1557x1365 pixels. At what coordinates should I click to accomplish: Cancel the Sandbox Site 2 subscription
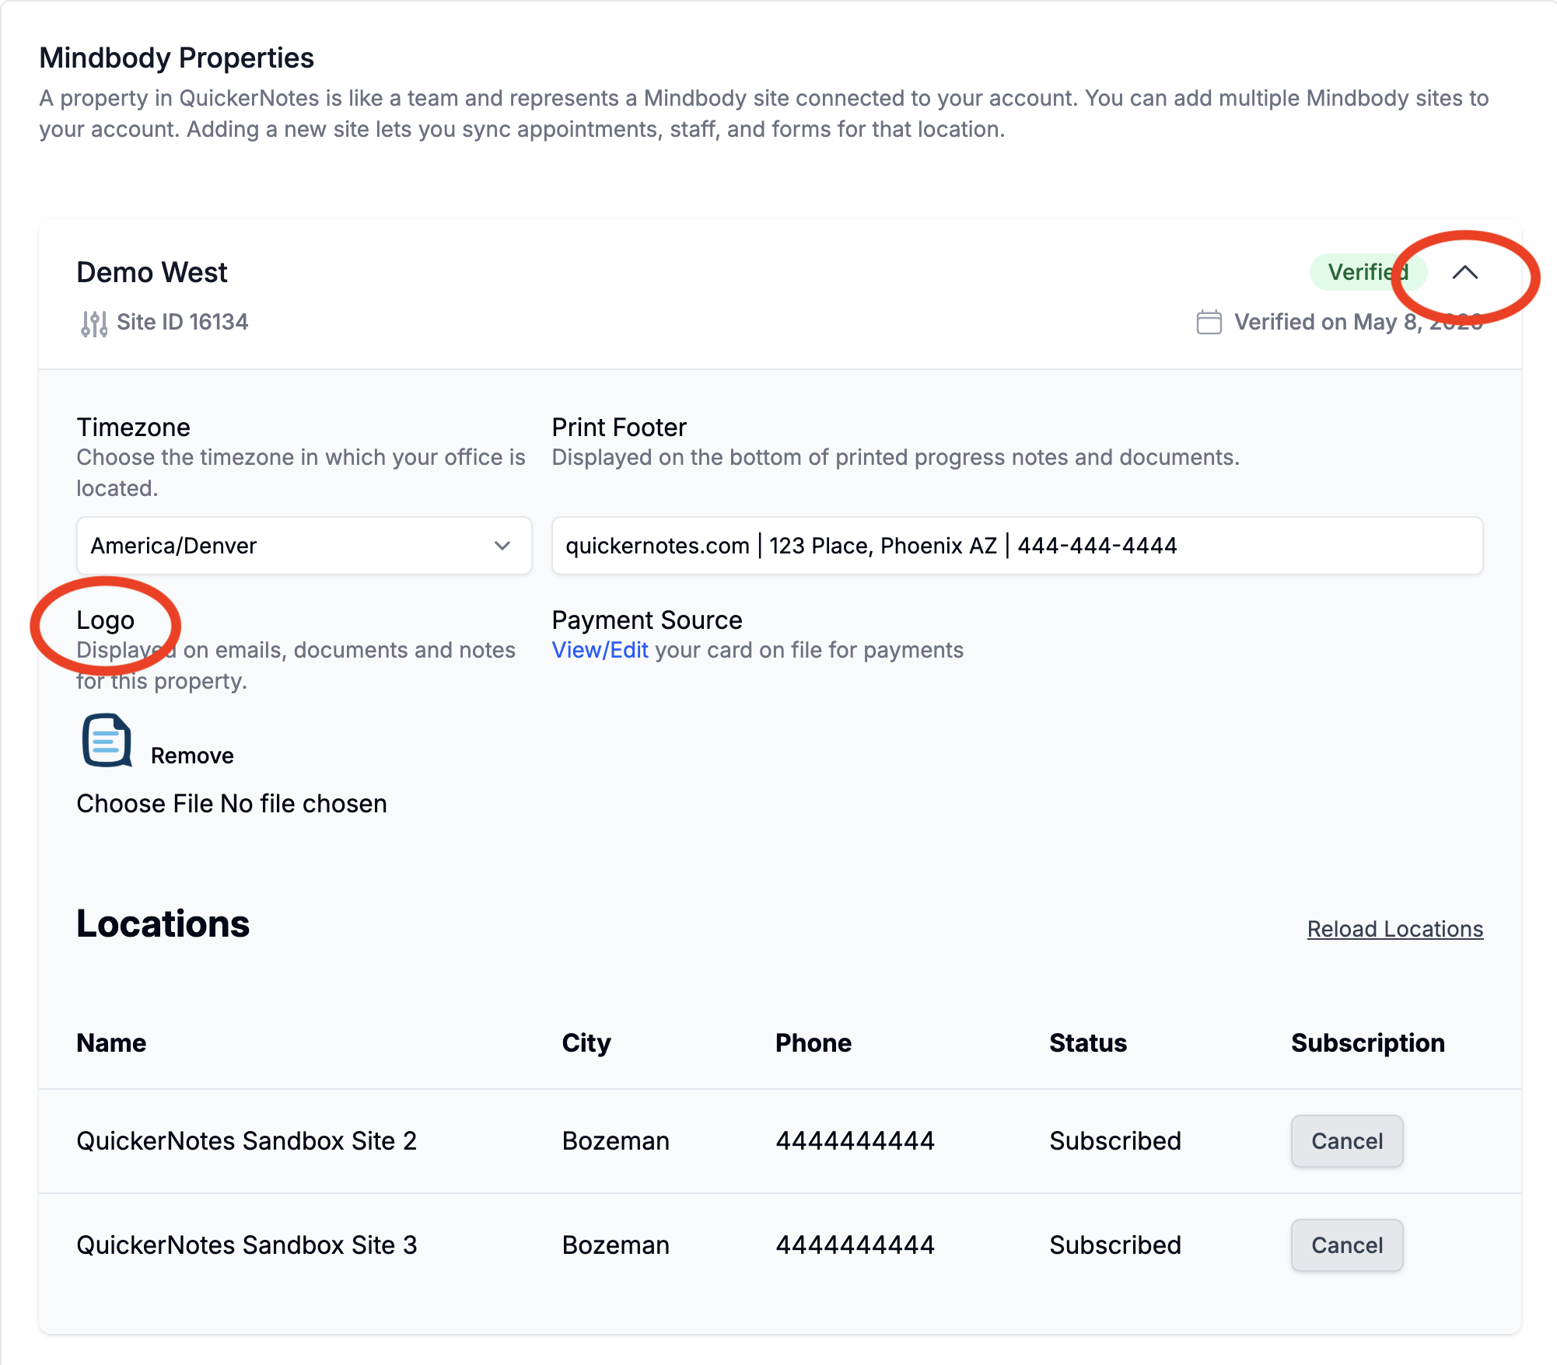pos(1346,1141)
